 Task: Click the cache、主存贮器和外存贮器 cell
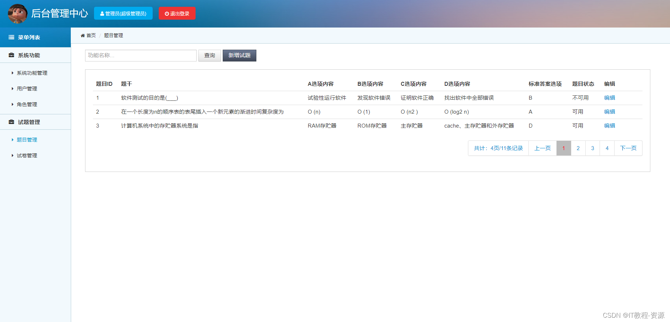[x=479, y=126]
